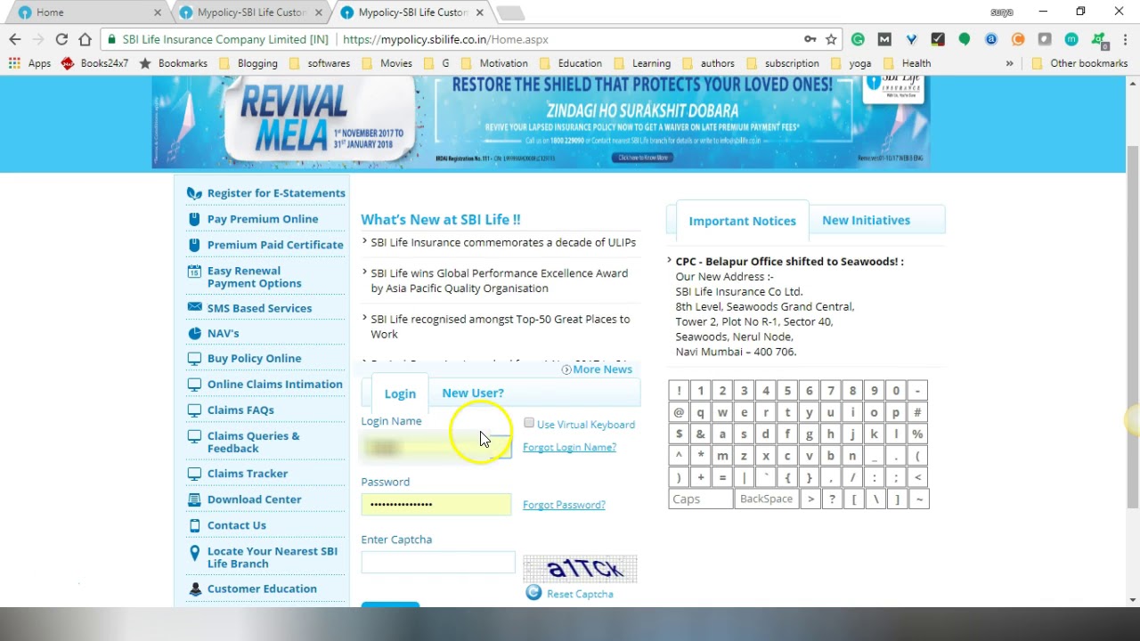Bookmark this page with the star icon
The width and height of the screenshot is (1140, 641).
click(x=831, y=39)
